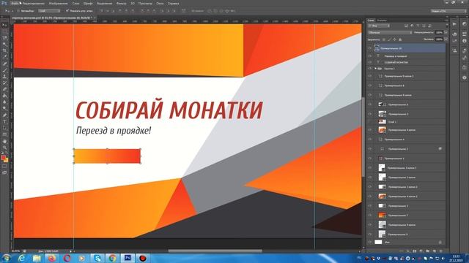The height and width of the screenshot is (263, 469).
Task: Open the layer filter kind dropdown
Action: coord(379,26)
